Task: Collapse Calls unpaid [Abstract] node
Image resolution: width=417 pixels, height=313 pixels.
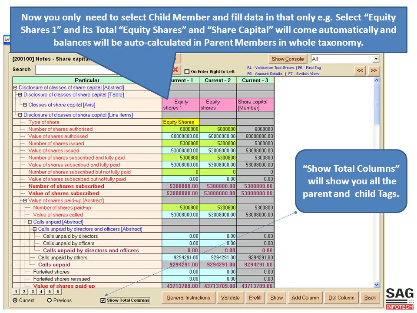Action: pos(30,222)
